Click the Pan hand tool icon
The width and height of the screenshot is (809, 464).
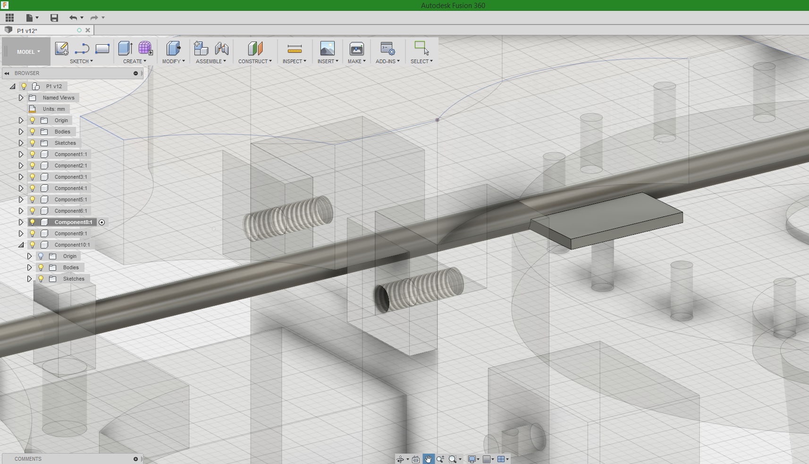[x=428, y=459]
